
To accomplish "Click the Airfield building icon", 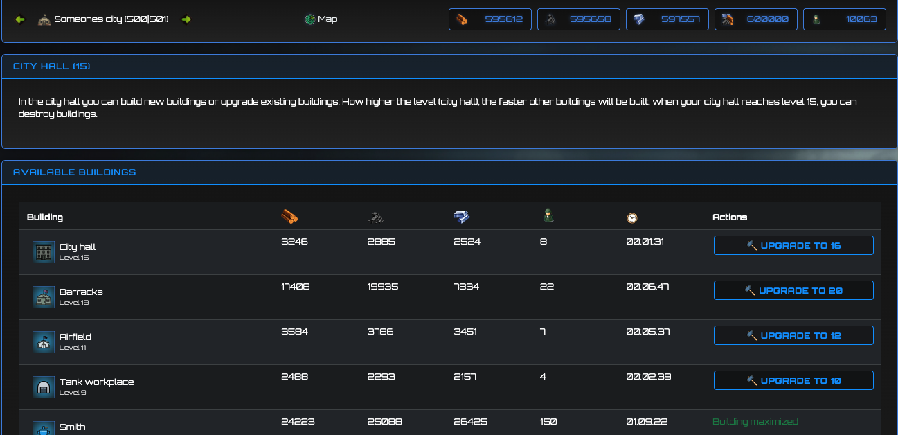I will [43, 341].
